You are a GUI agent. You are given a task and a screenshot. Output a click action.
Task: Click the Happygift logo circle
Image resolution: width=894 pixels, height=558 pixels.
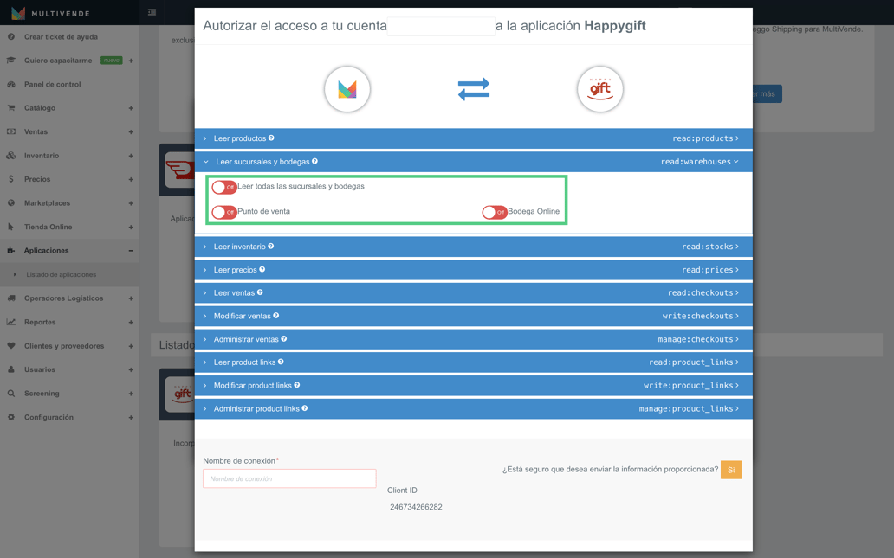click(x=599, y=89)
